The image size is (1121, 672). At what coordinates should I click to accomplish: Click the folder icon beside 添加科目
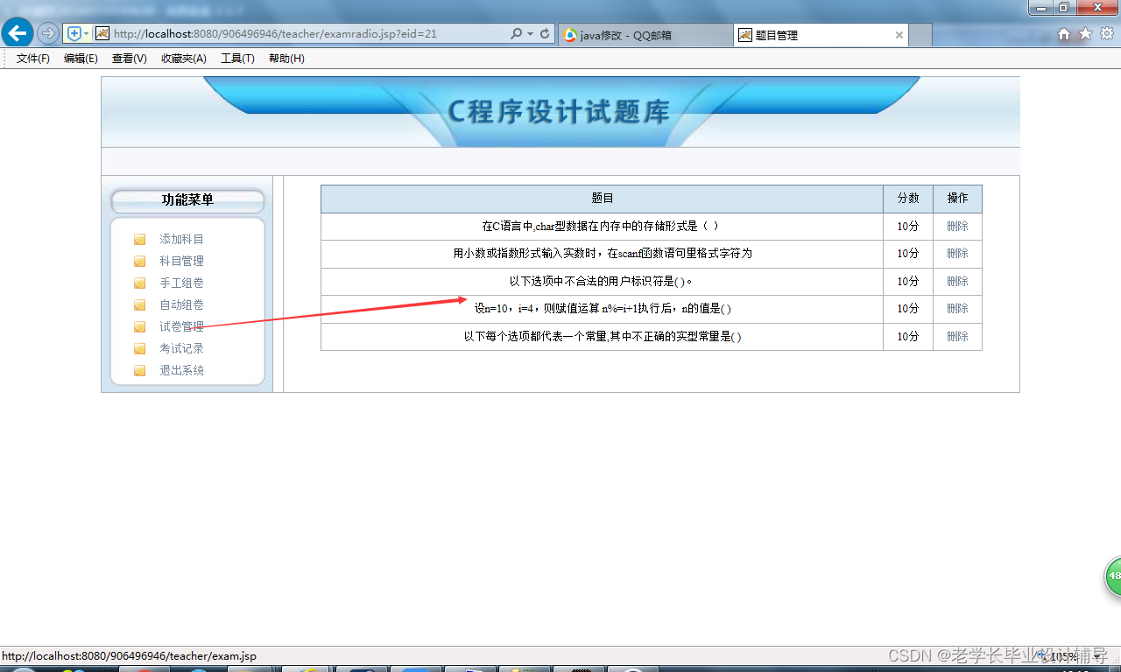click(139, 238)
